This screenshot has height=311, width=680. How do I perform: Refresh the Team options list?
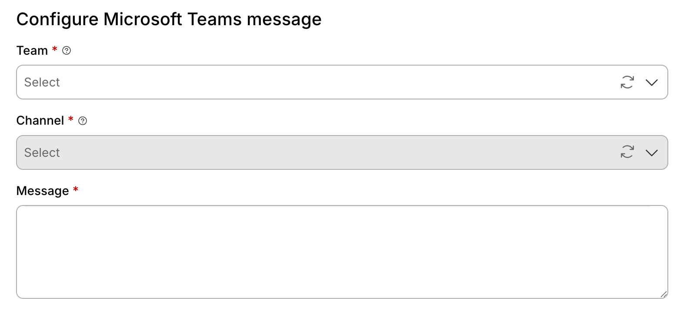(x=627, y=82)
